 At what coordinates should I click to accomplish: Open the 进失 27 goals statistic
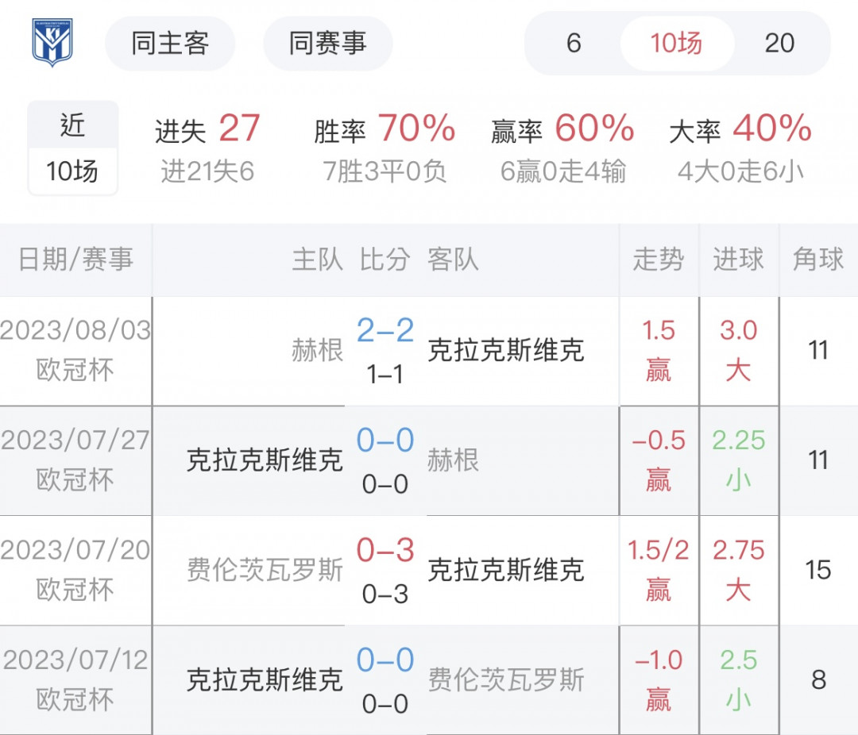click(207, 148)
